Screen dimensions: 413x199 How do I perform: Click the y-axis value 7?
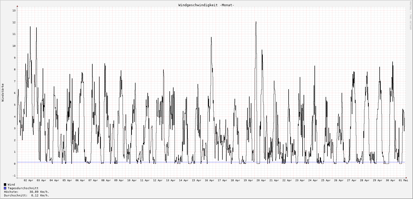click(15, 81)
